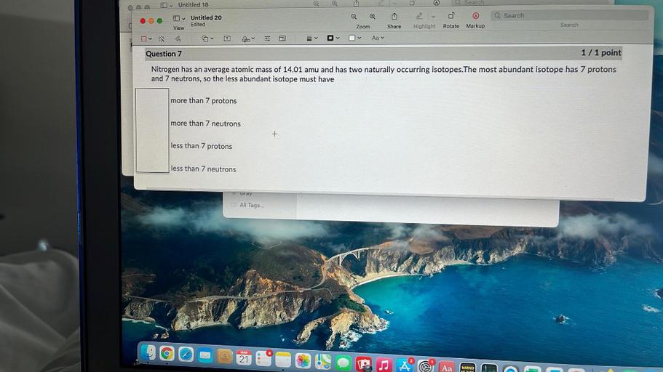Click the Search field in Untitled 20
663x372 pixels.
pos(569,16)
